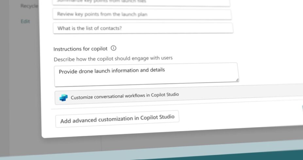Click the dimmed background below the Edit link
The width and height of the screenshot is (303, 160).
tap(23, 82)
